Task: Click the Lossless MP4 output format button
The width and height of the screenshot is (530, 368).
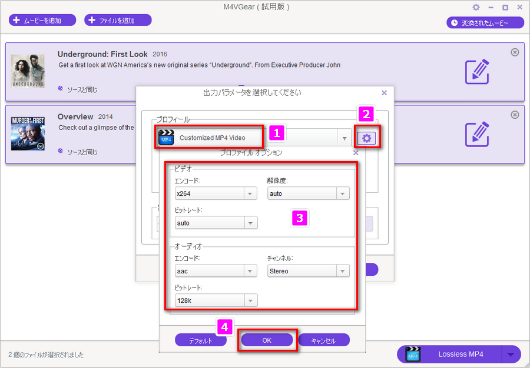Action: pyautogui.click(x=450, y=354)
